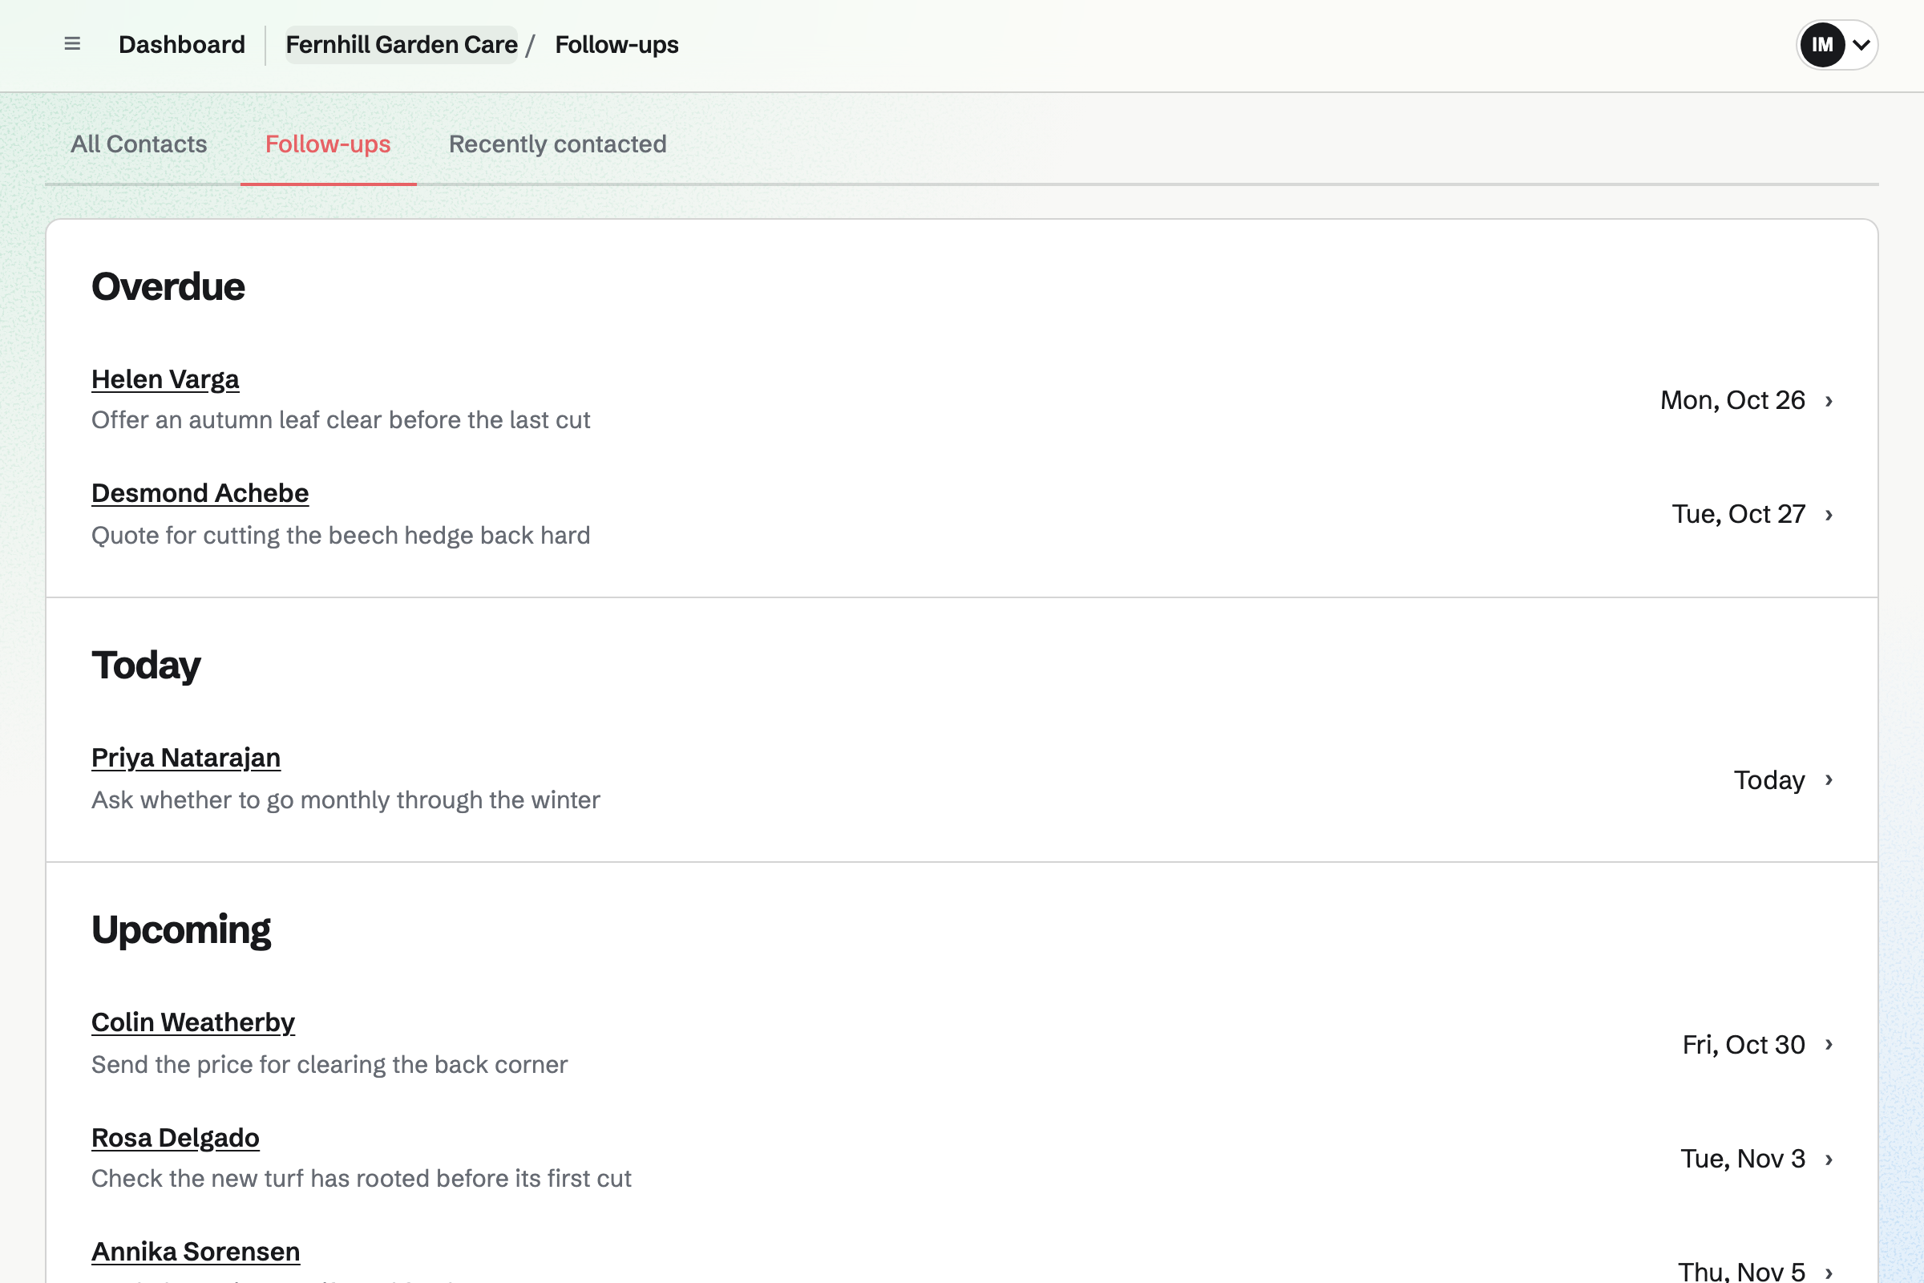Expand chevron beside Tue, Oct 27

tap(1829, 515)
